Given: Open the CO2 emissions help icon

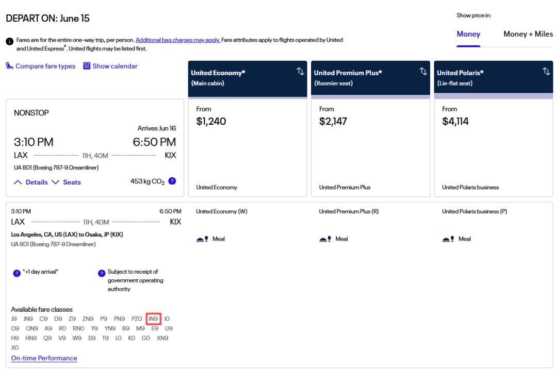Looking at the screenshot, I should [x=172, y=181].
